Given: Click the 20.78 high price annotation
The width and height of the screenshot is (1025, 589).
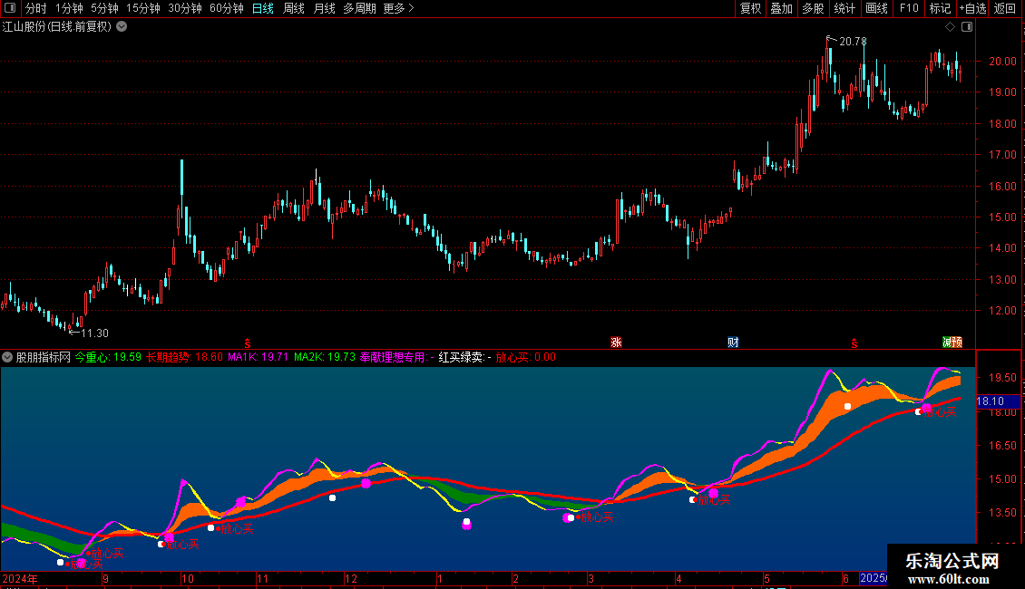Looking at the screenshot, I should 853,42.
